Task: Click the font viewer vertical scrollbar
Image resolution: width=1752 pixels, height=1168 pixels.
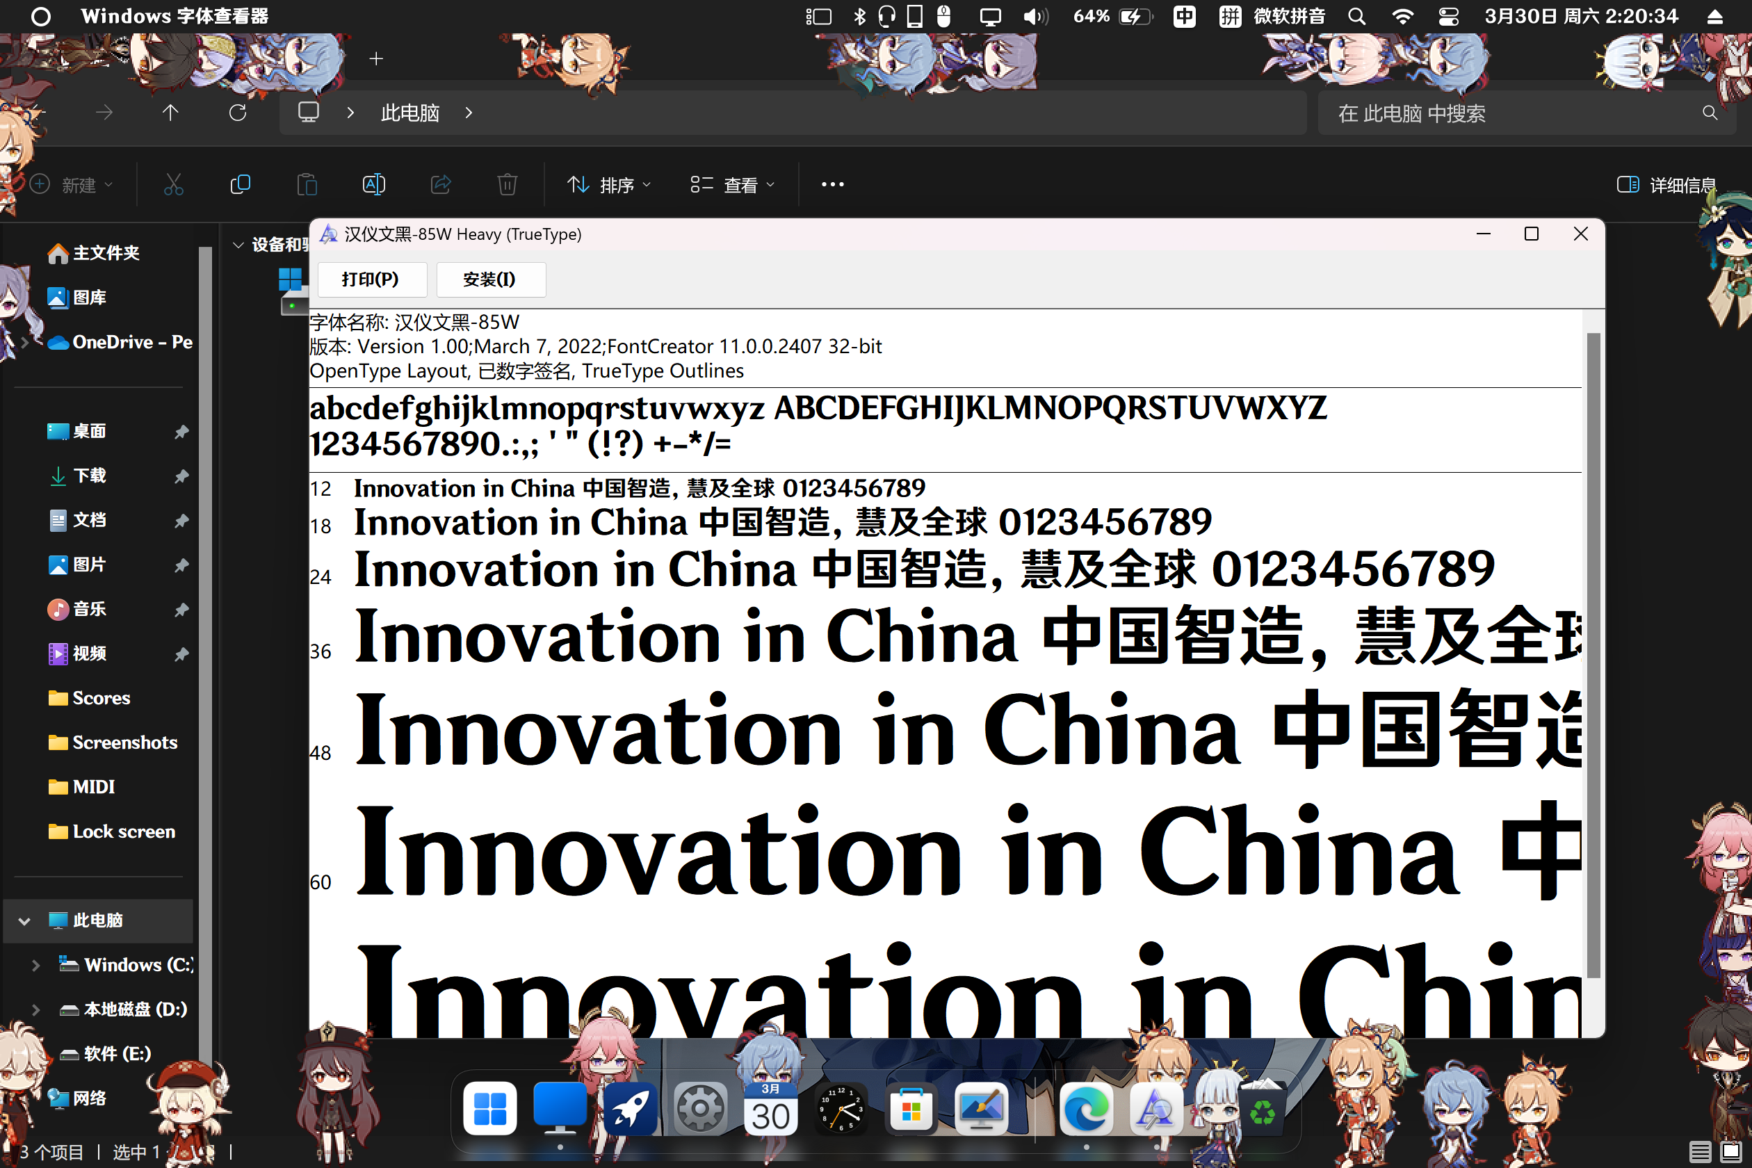Action: (1593, 656)
